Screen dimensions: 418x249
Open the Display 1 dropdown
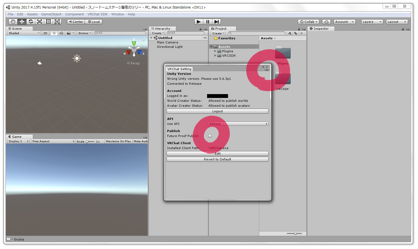click(18, 141)
